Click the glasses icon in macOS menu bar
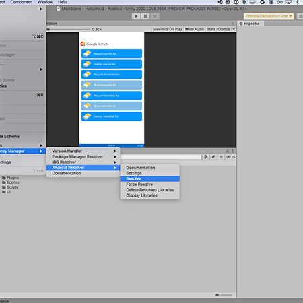 pyautogui.click(x=280, y=2)
